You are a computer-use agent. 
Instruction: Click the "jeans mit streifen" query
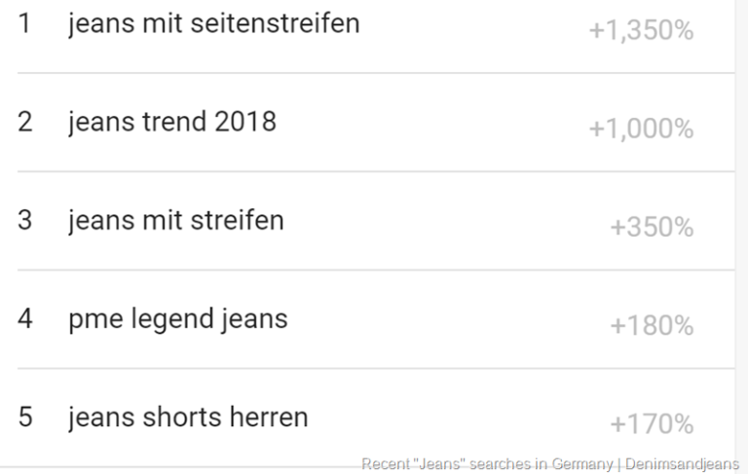coord(176,220)
